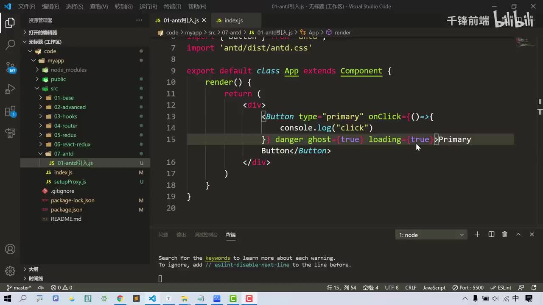543x305 pixels.
Task: Click the feedback icon in status bar
Action: (x=521, y=288)
